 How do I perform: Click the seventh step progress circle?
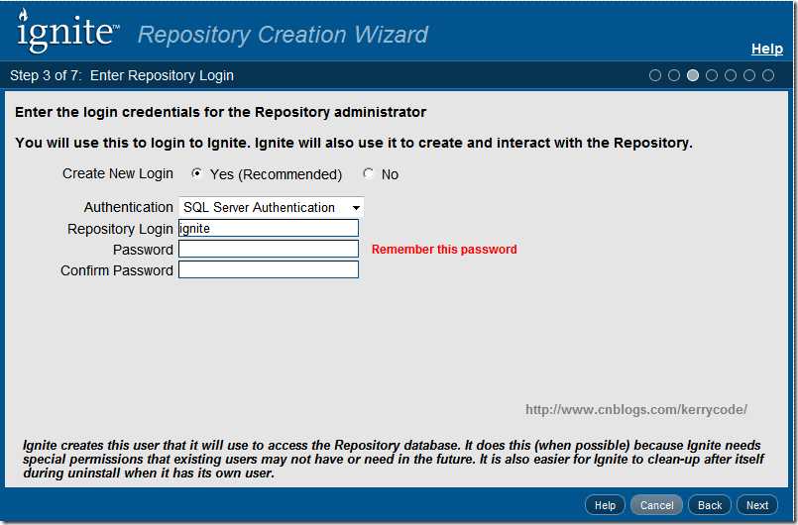click(768, 75)
